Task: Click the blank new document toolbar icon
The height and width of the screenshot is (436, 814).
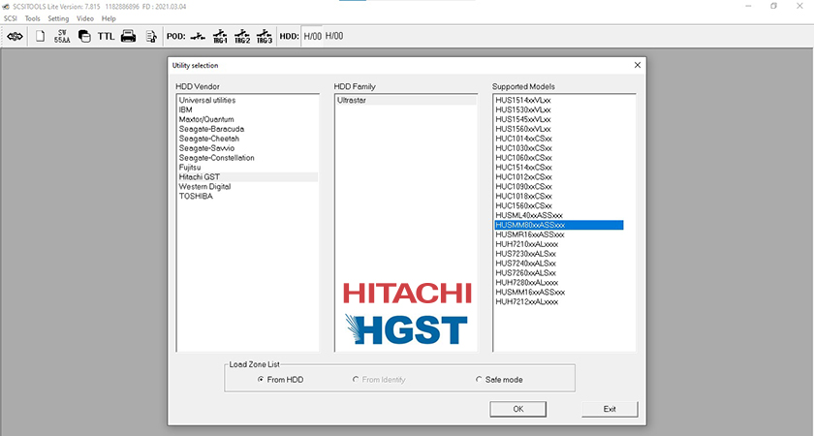Action: pyautogui.click(x=40, y=37)
